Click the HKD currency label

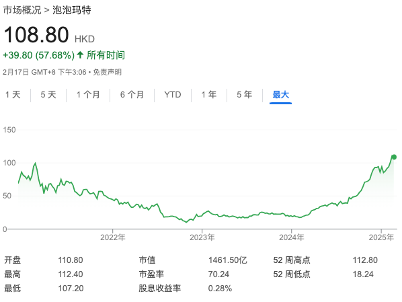point(85,39)
